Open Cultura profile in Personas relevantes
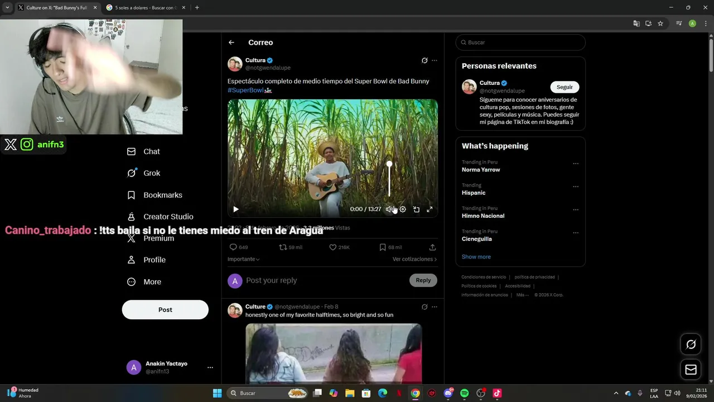The image size is (714, 402). [490, 83]
